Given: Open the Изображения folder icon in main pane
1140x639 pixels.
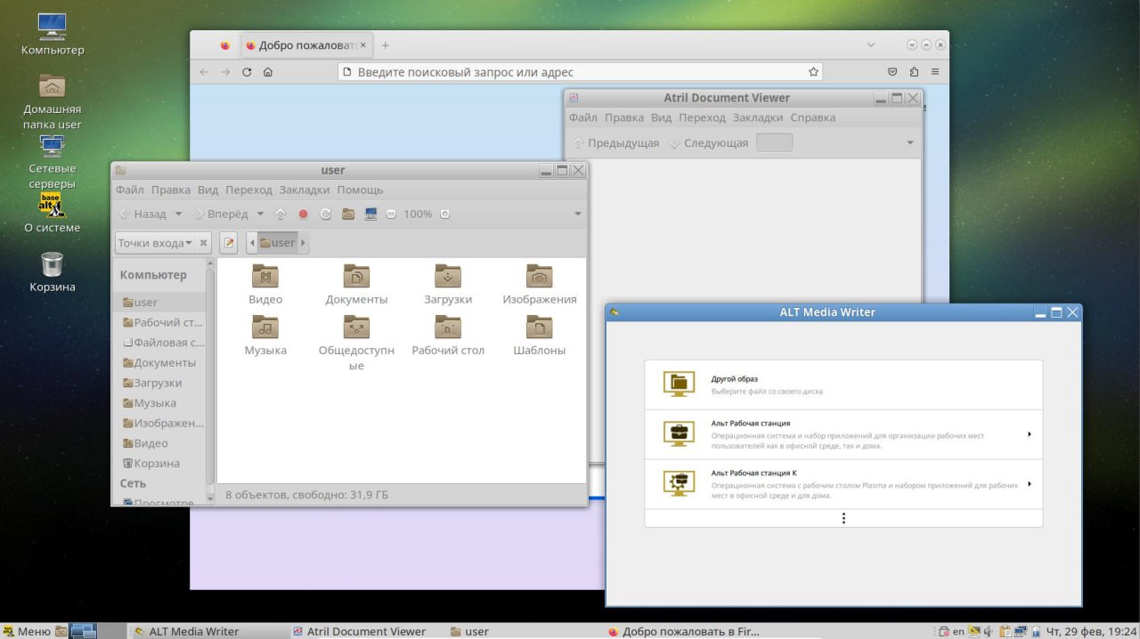Looking at the screenshot, I should click(x=540, y=285).
